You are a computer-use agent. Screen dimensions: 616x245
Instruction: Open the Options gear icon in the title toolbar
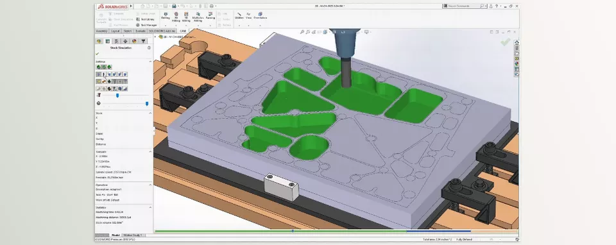tap(211, 6)
